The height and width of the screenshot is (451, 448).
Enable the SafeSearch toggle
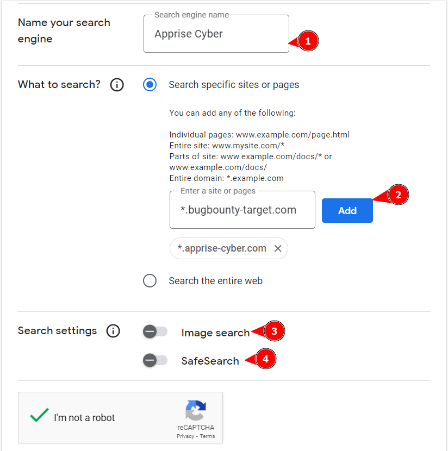(155, 359)
